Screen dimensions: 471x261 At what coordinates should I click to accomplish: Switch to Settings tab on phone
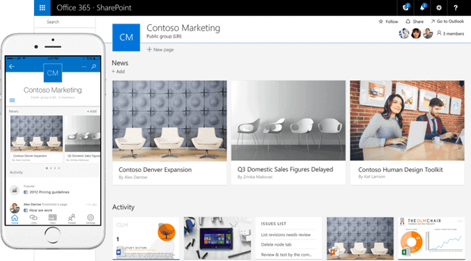coord(91,219)
